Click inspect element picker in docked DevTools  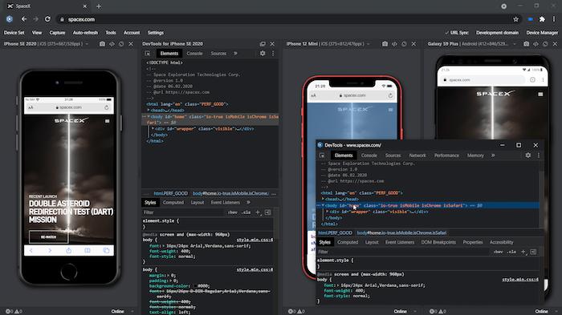pos(148,54)
